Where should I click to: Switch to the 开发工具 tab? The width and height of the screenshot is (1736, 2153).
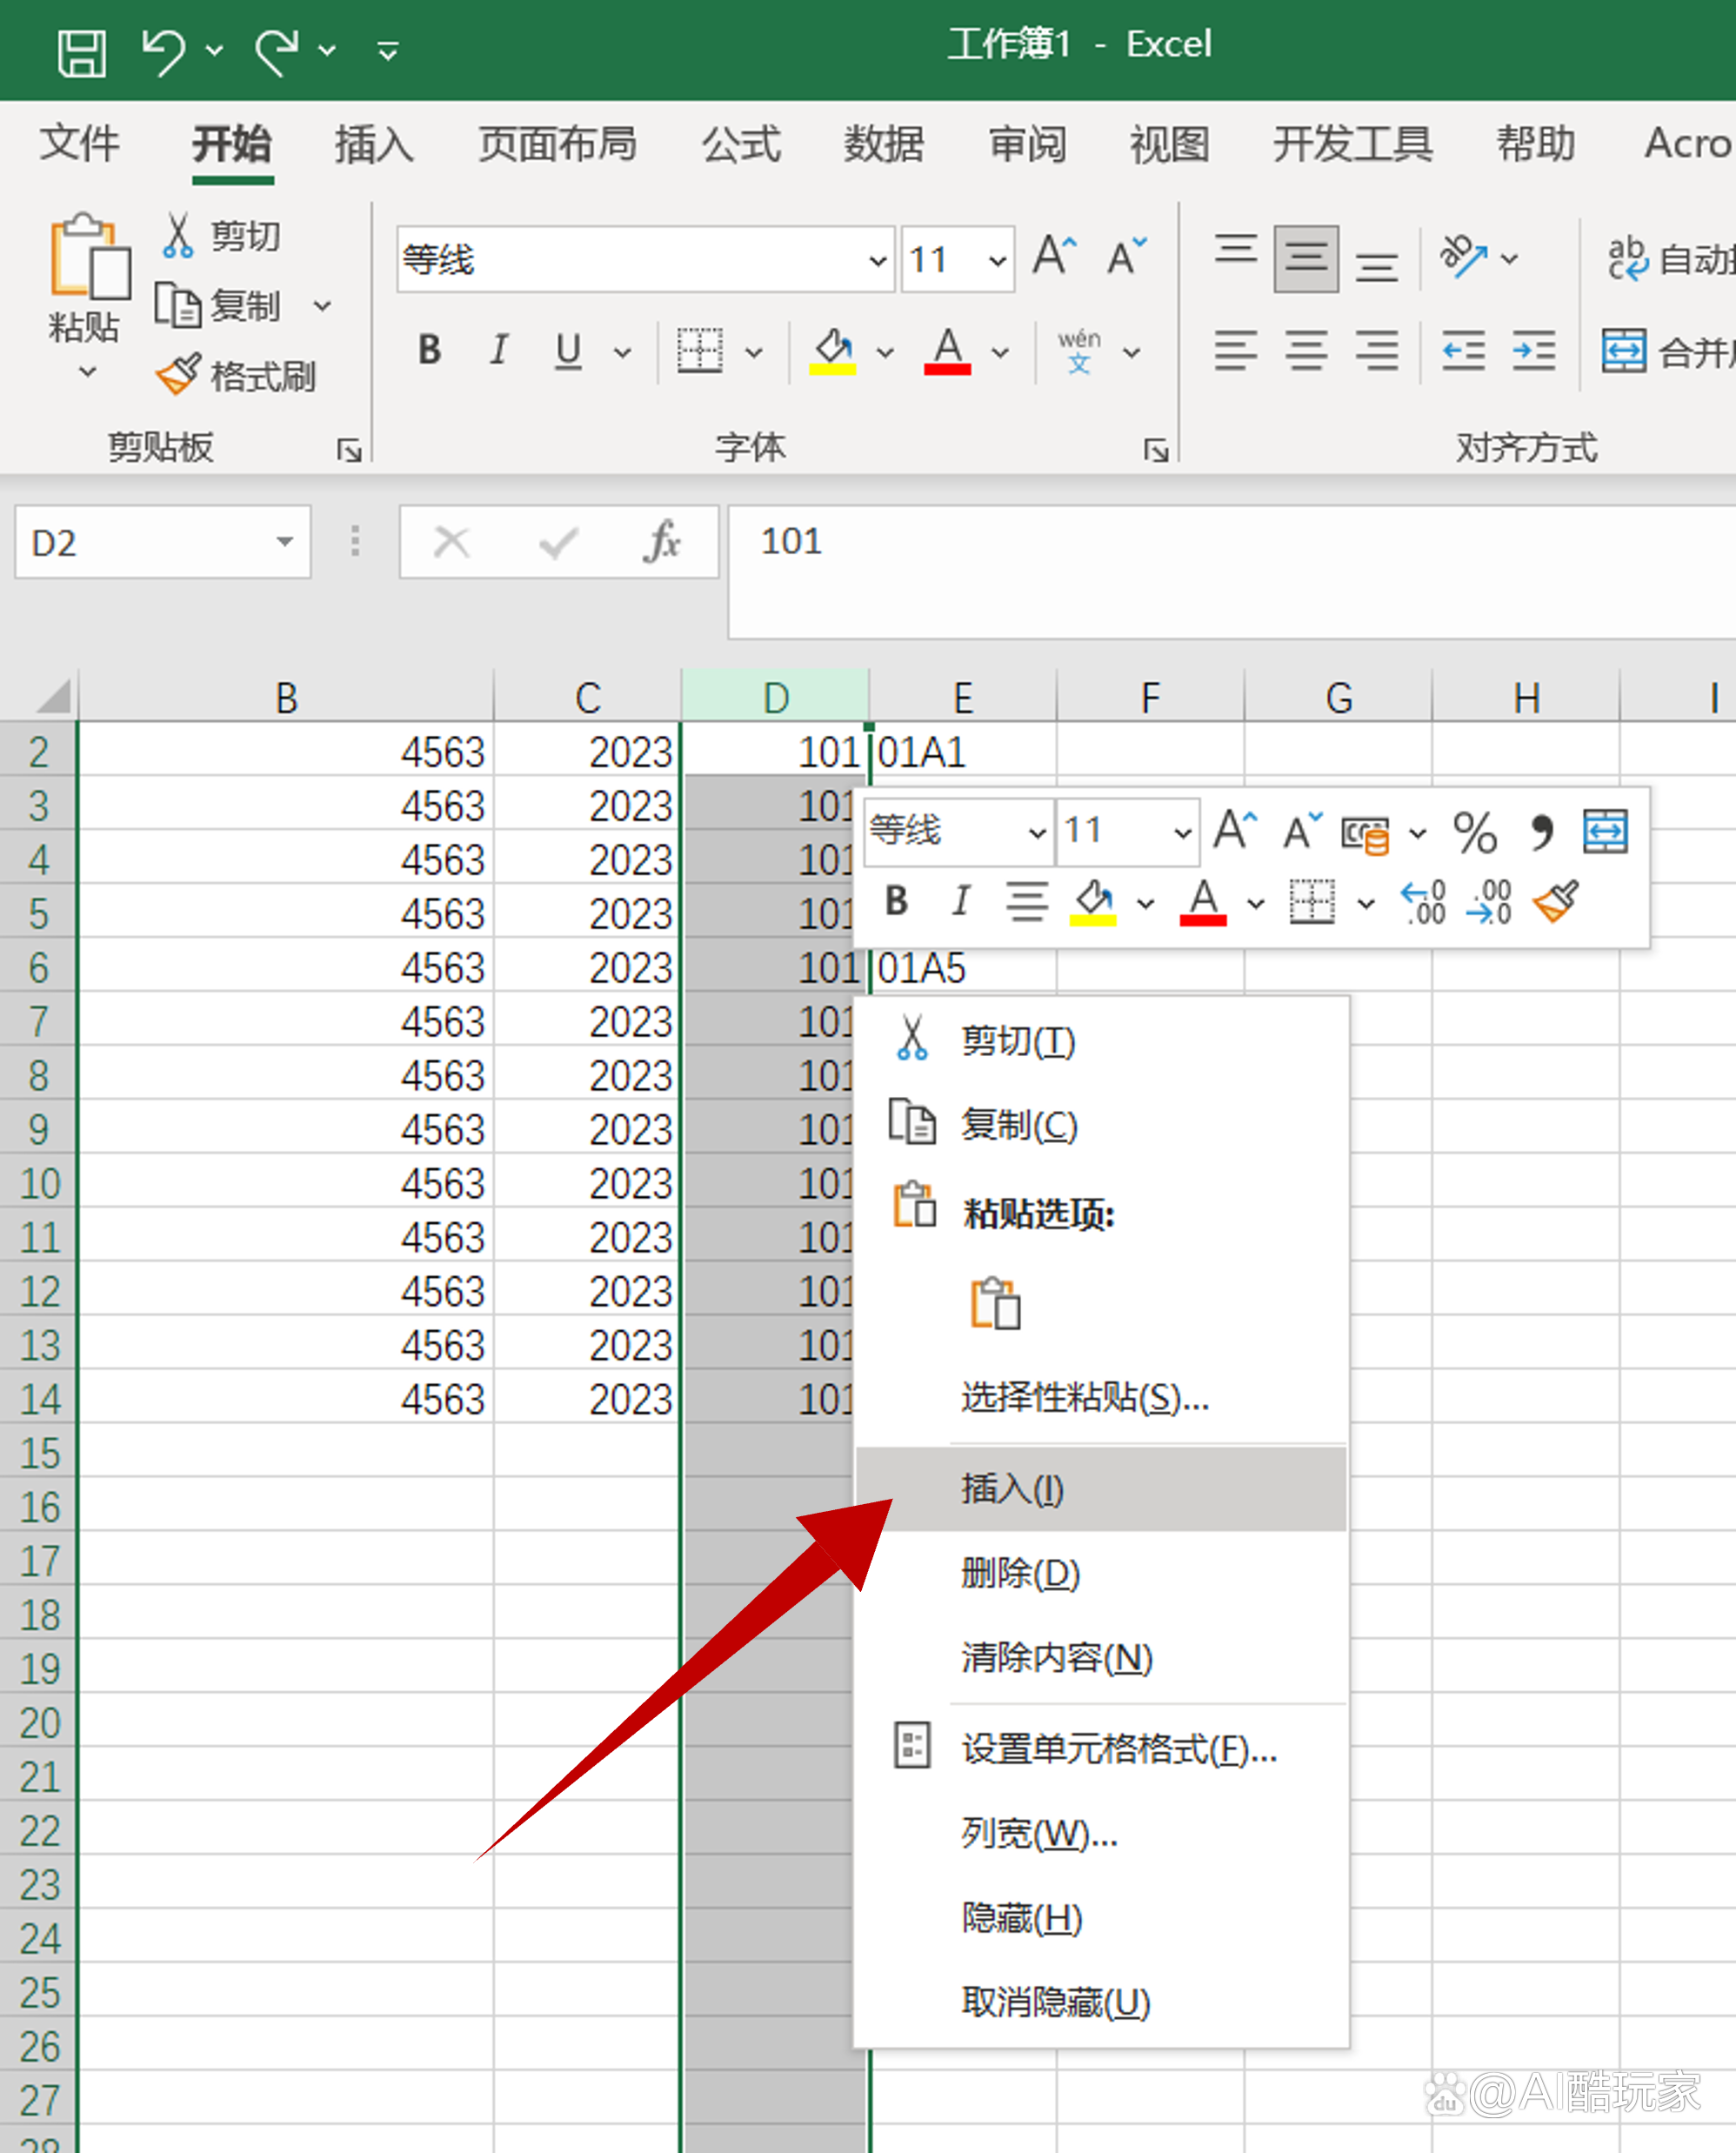tap(1352, 144)
